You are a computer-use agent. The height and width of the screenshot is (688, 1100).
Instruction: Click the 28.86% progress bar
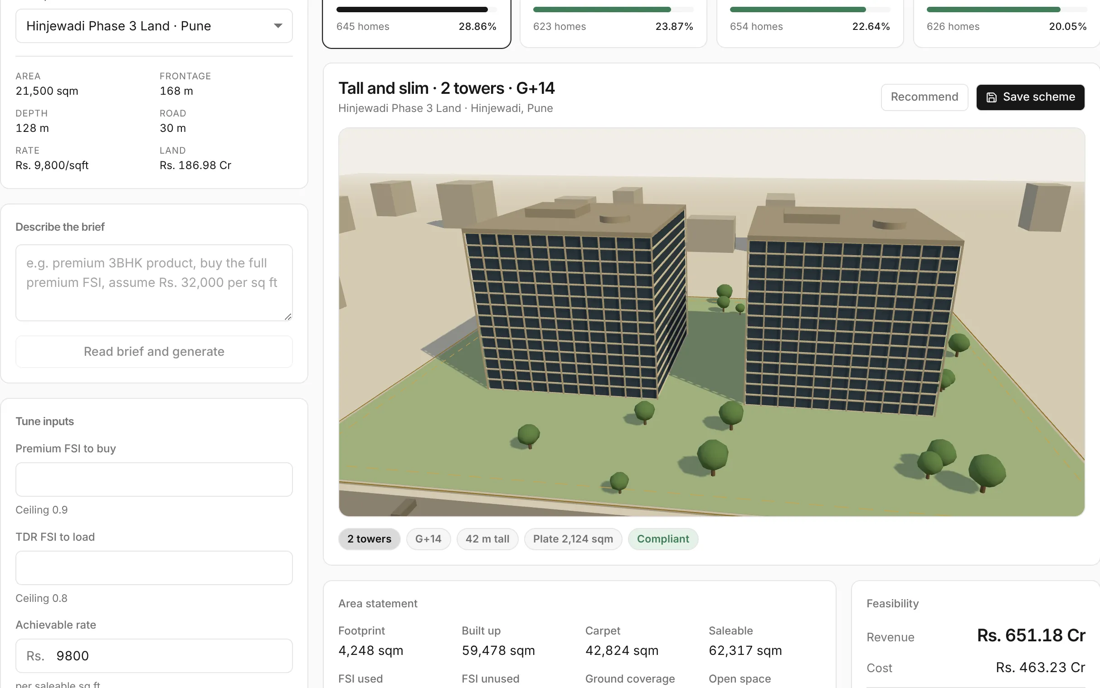pyautogui.click(x=416, y=10)
